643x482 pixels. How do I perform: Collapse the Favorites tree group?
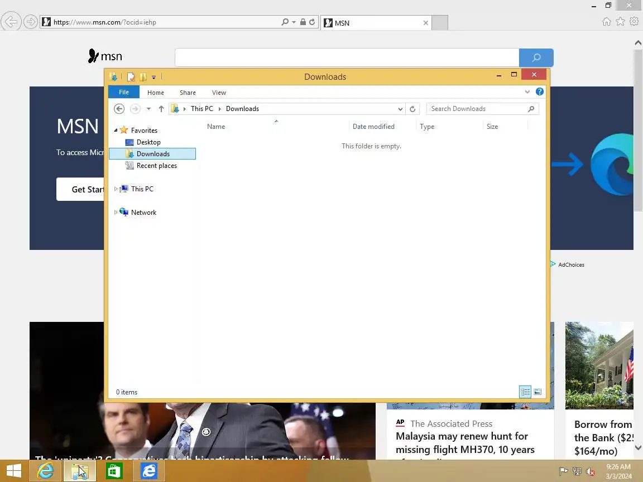(x=116, y=131)
